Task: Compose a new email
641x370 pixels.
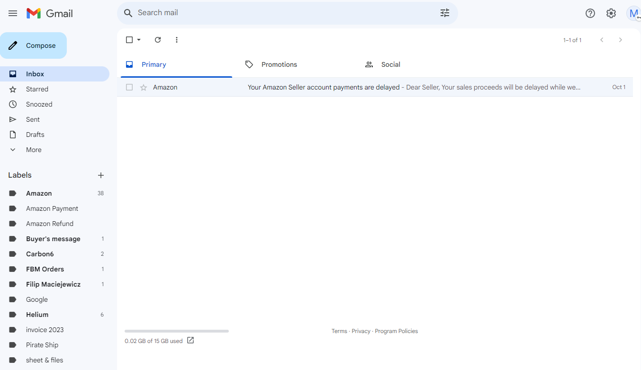Action: pos(33,45)
